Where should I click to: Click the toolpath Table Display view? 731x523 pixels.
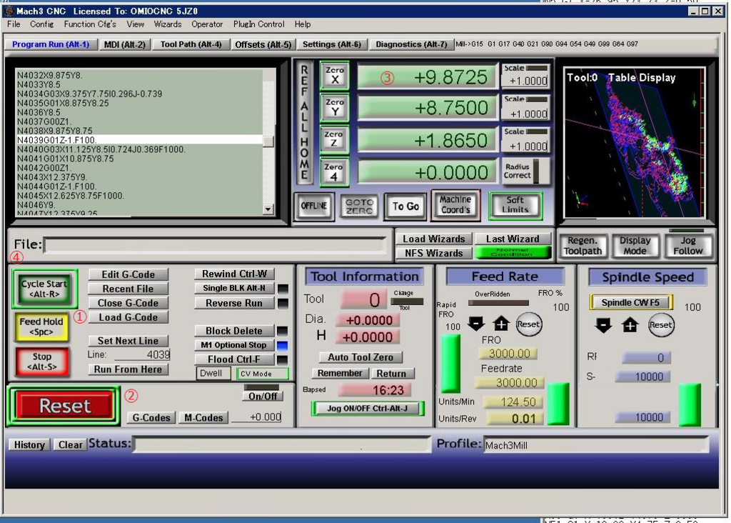pos(635,142)
